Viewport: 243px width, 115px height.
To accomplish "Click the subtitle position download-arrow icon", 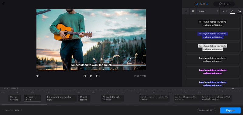I will [186, 11].
